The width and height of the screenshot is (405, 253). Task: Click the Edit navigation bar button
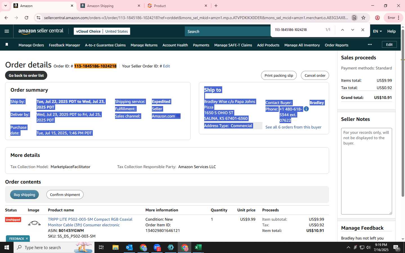pos(389,44)
